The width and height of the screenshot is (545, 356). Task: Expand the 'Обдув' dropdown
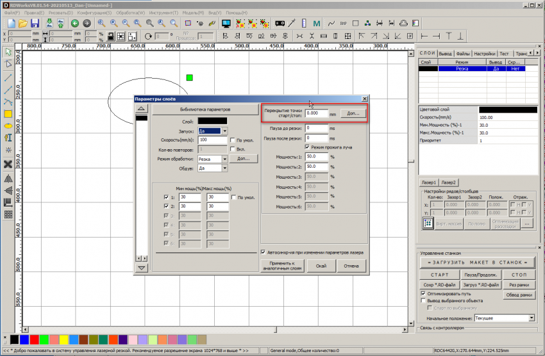pos(224,168)
